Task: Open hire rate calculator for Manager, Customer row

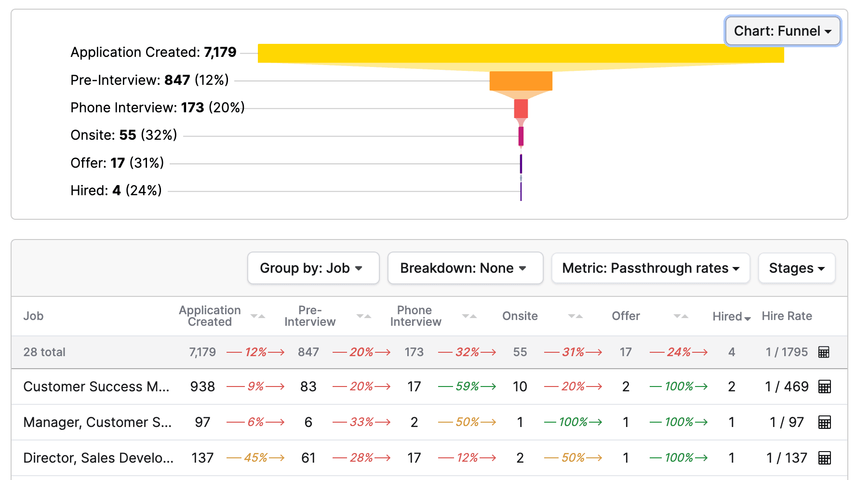Action: 824,423
